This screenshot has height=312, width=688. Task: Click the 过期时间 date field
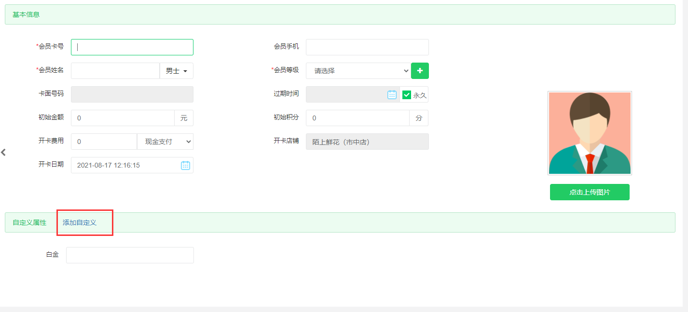coord(353,94)
